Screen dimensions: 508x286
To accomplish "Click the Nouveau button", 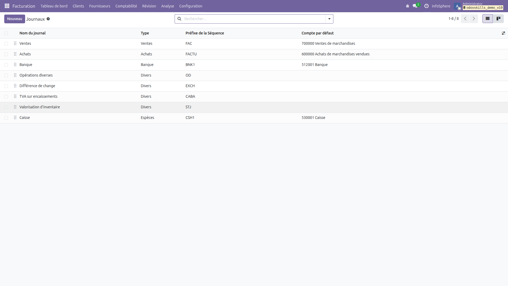I will (x=15, y=19).
